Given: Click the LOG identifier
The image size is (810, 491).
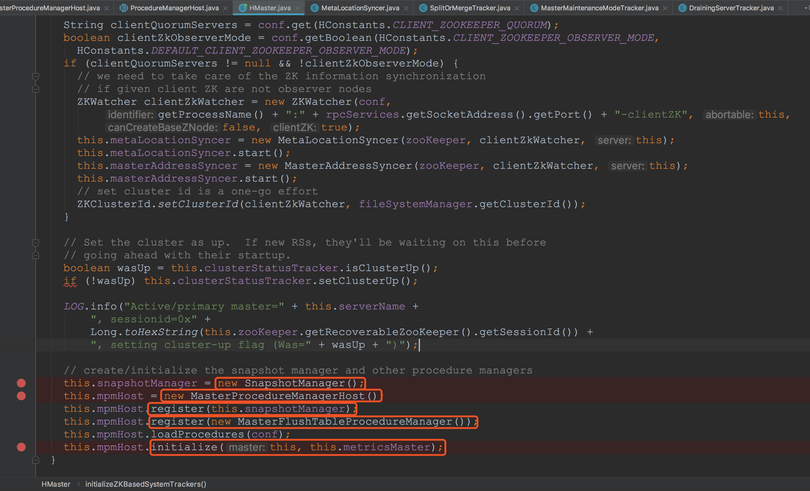Looking at the screenshot, I should (73, 306).
